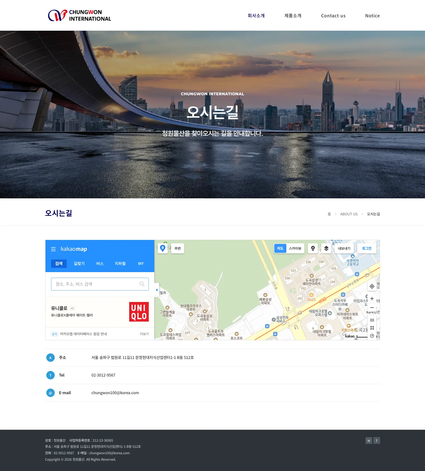Open the kakaomap hamburger menu
This screenshot has width=425, height=471.
click(x=53, y=249)
